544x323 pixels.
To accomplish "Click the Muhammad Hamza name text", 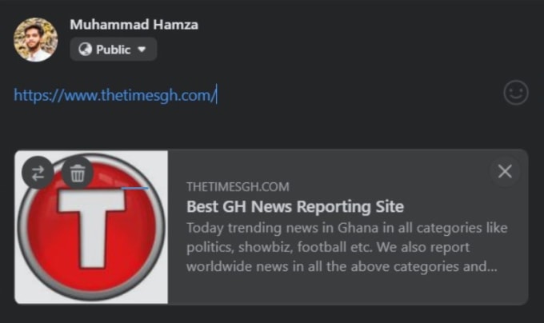I will point(134,25).
